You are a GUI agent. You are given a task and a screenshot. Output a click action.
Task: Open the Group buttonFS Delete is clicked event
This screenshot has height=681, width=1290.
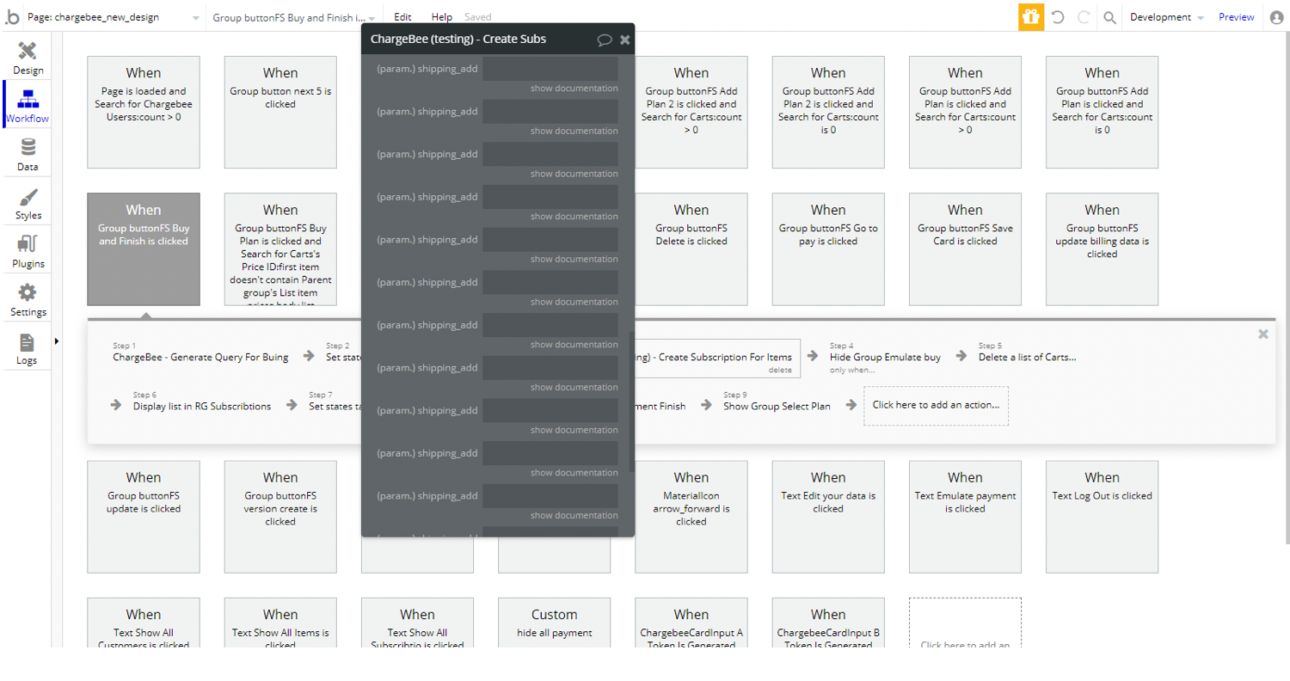tap(691, 248)
